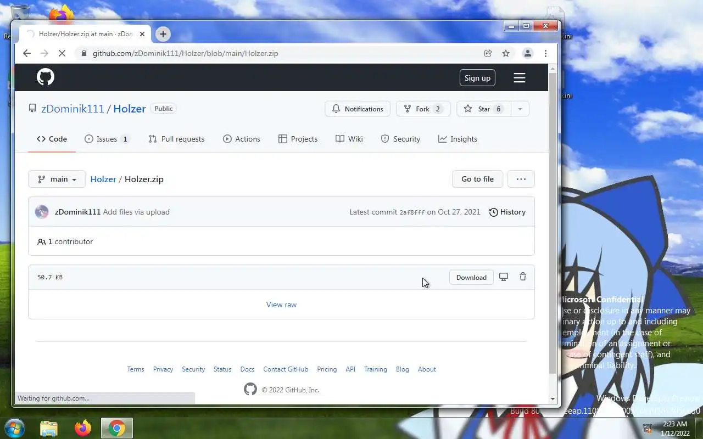Fork the Holzer repository
Viewport: 703px width, 439px height.
click(423, 109)
